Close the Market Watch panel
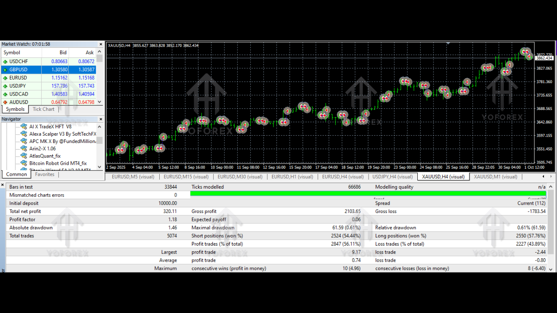Image resolution: width=557 pixels, height=313 pixels. pos(101,43)
